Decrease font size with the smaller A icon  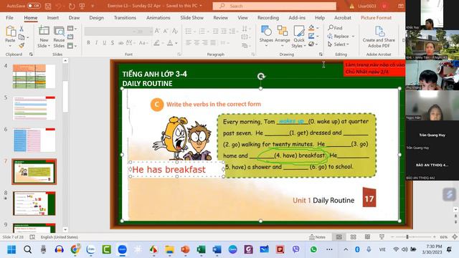click(166, 31)
